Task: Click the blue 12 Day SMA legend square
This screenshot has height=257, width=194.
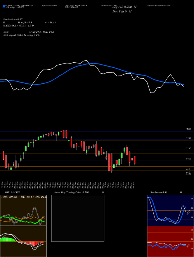Action: [x=4, y=6]
